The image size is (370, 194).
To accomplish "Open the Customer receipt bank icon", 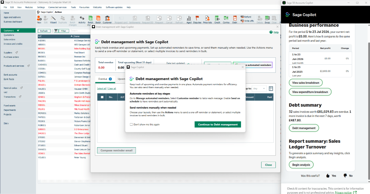I will 107,19.
